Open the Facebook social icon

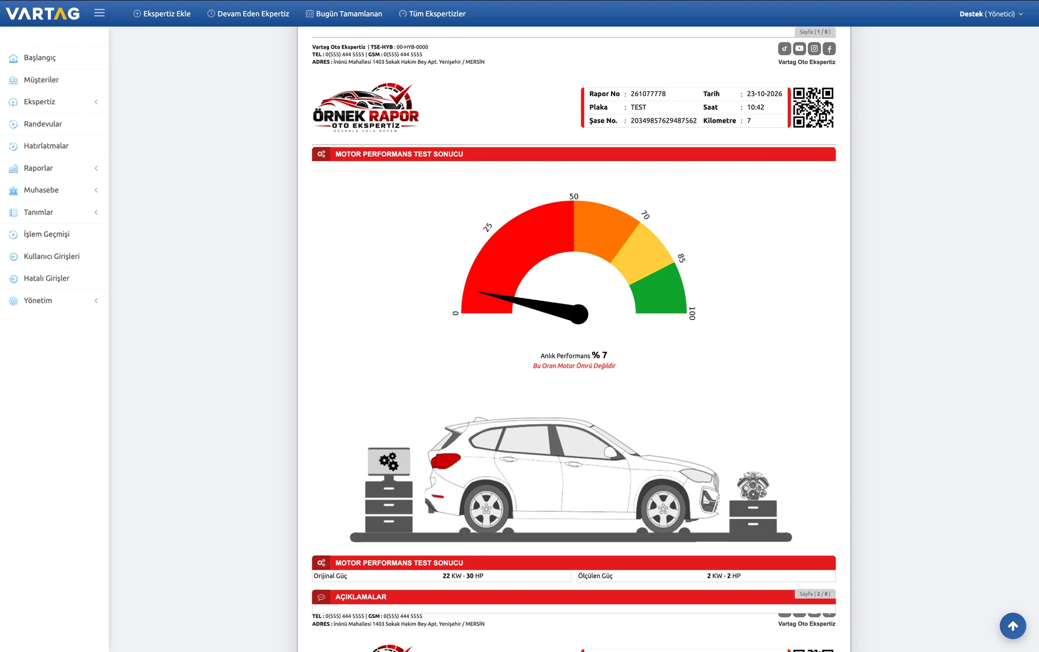[829, 49]
